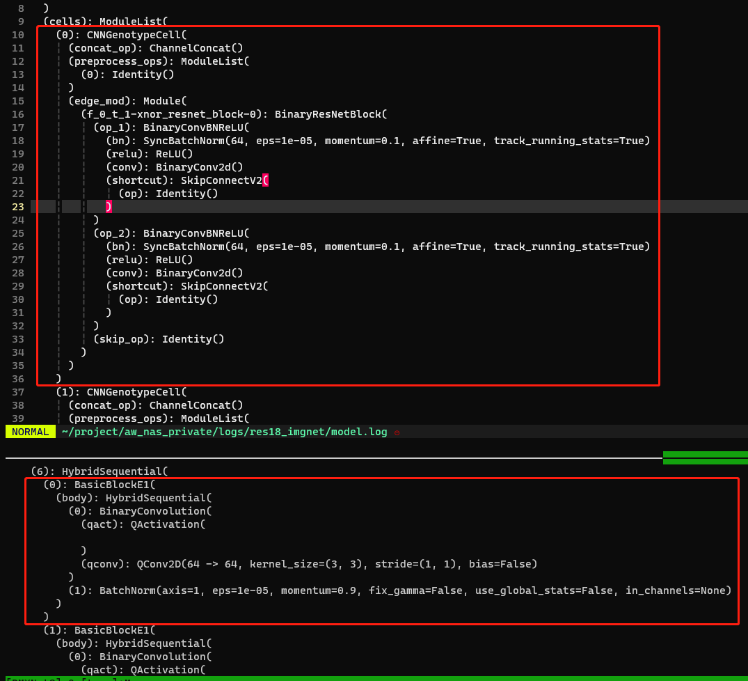Place cursor on '(0): CNNGenotypeCell('
Viewport: 748px width, 681px height.
click(122, 35)
